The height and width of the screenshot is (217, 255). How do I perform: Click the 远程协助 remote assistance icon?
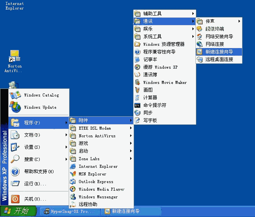click(x=73, y=204)
